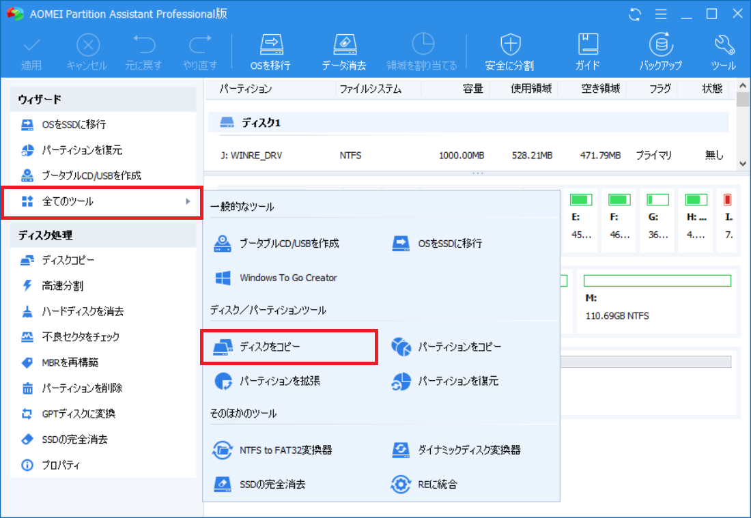
Task: Select SSDの完全消去 in the tools popup
Action: [259, 485]
